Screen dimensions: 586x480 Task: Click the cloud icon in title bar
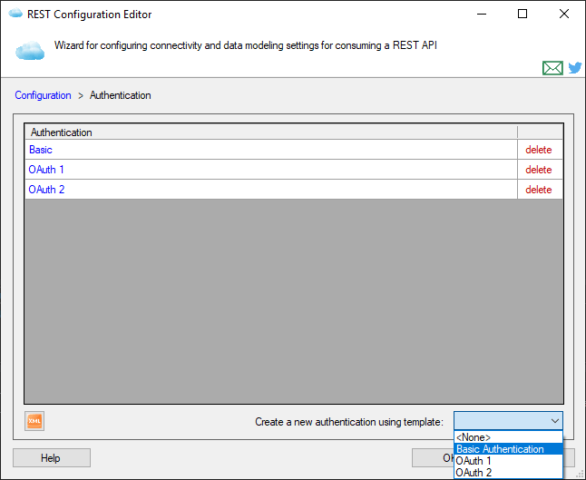click(15, 14)
